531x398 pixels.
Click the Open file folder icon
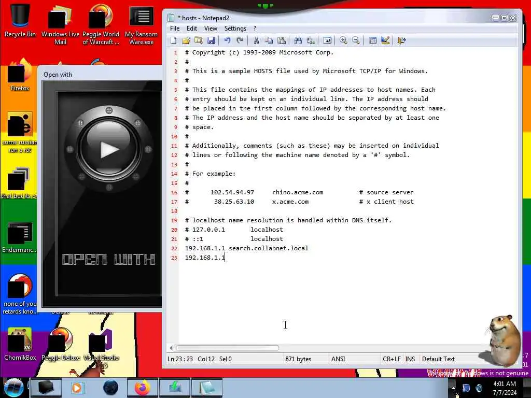pyautogui.click(x=186, y=40)
